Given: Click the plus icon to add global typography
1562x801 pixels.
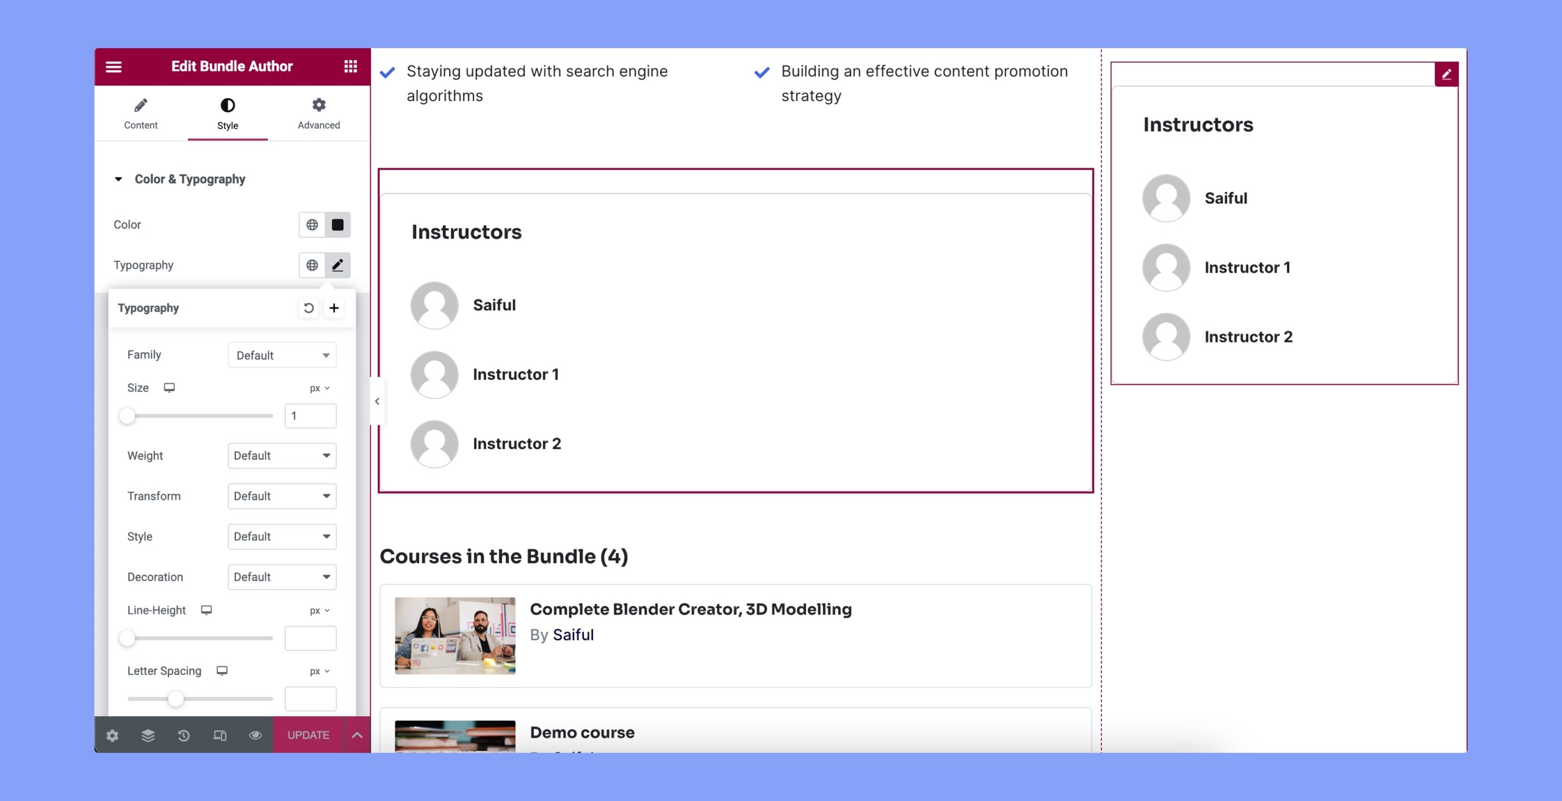Looking at the screenshot, I should (x=334, y=308).
